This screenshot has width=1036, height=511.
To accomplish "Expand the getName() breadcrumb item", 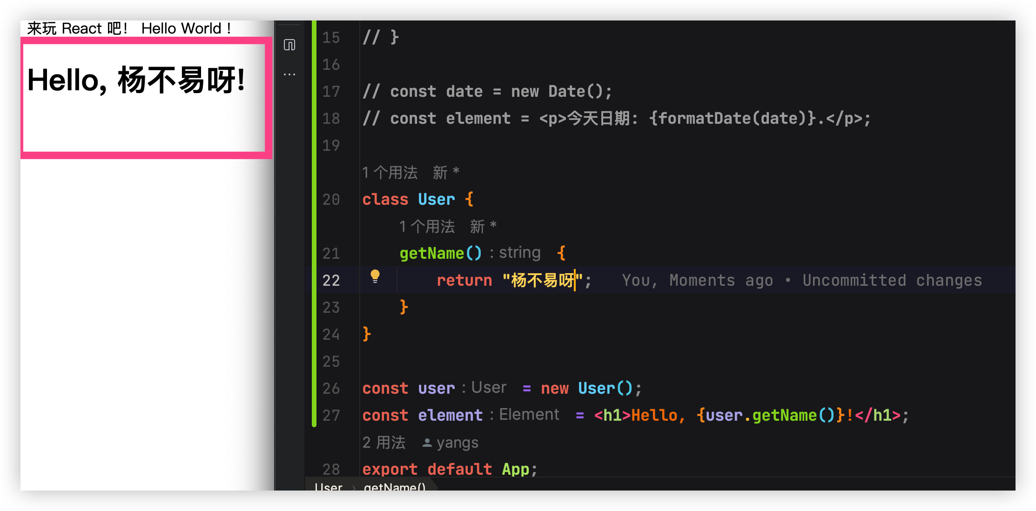I will point(395,488).
